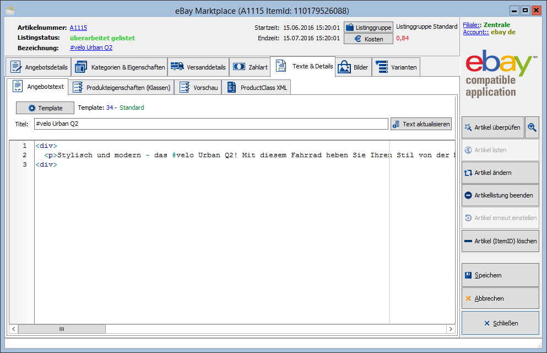Screen dimensions: 547x353
Task: Select the Angebotstext sub-tab
Action: (37, 86)
